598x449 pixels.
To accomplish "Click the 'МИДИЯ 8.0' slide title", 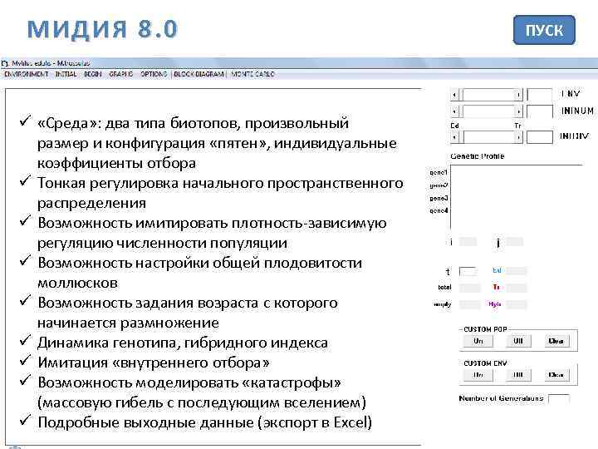I will click(x=102, y=29).
